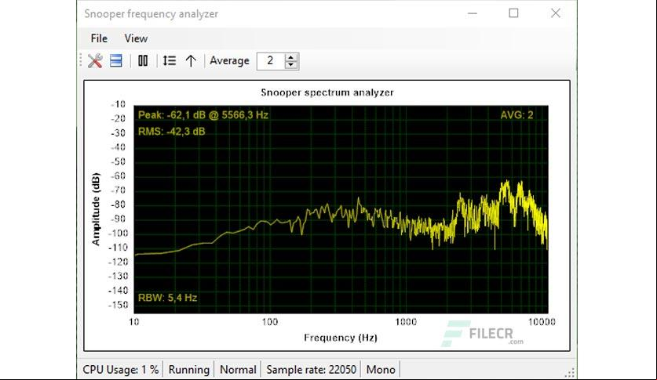Image resolution: width=657 pixels, height=380 pixels.
Task: Click the up arrow toolbar icon
Action: point(191,61)
